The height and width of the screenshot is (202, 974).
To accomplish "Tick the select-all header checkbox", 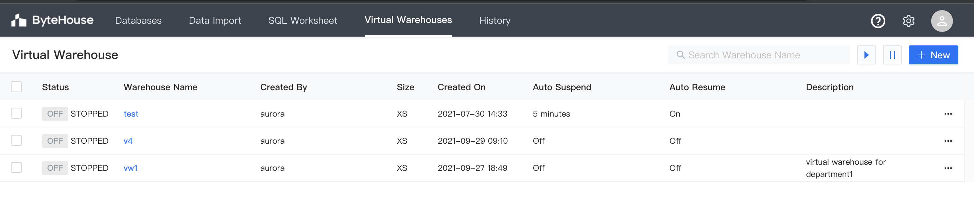I will tap(16, 87).
